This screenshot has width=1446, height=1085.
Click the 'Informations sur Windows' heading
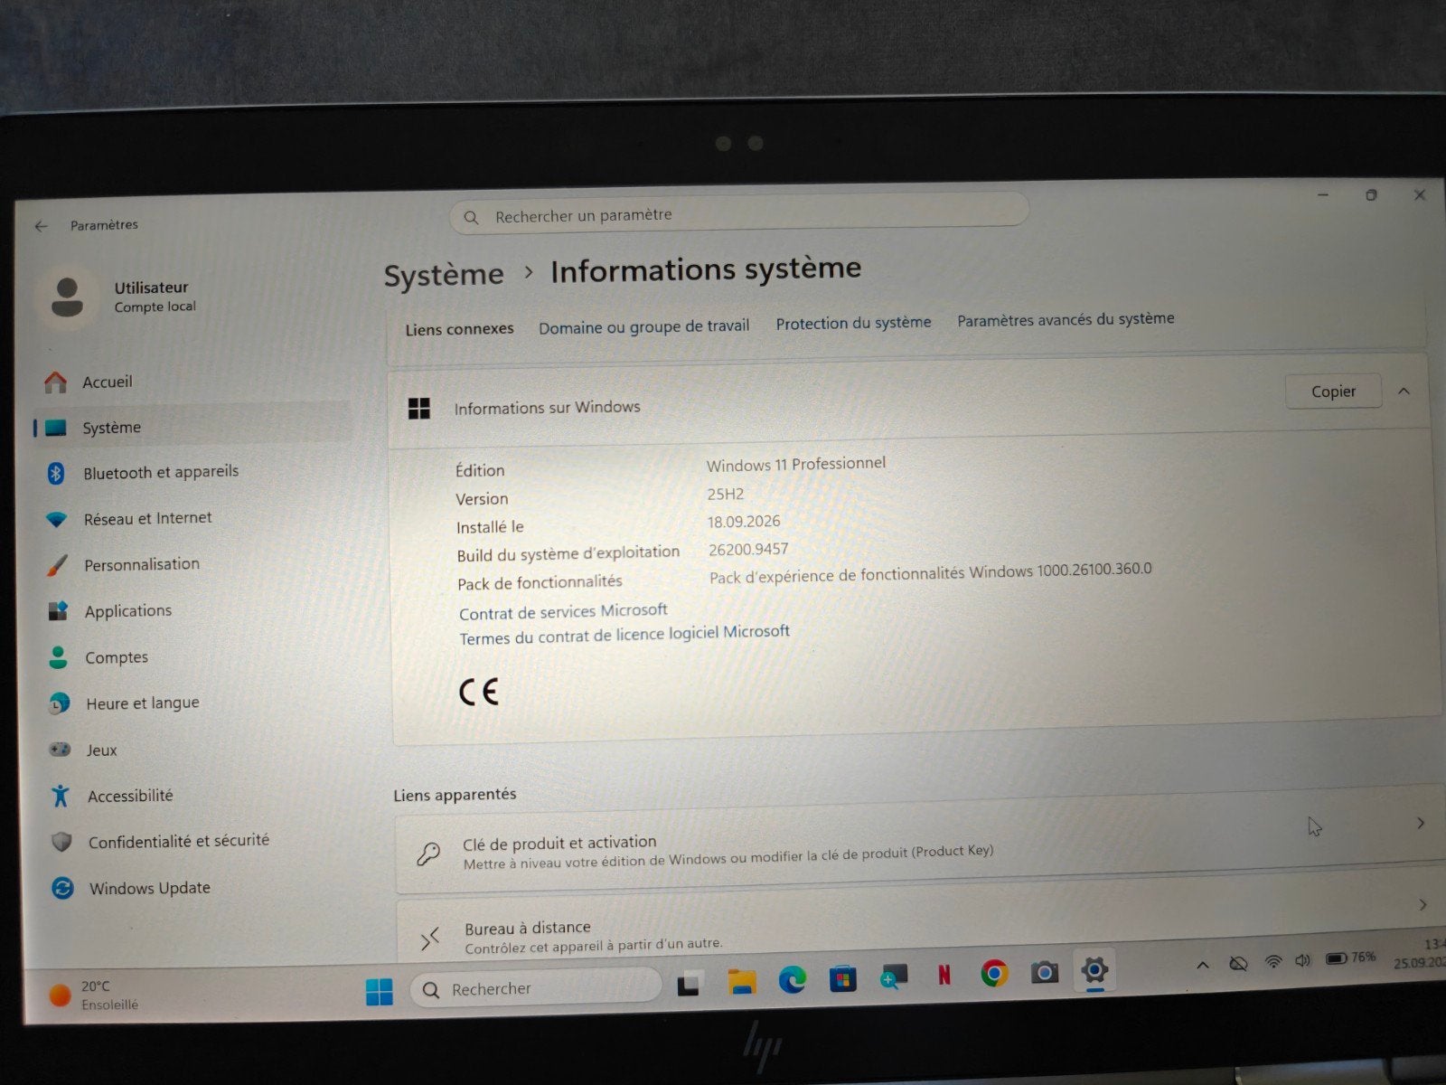pyautogui.click(x=547, y=408)
